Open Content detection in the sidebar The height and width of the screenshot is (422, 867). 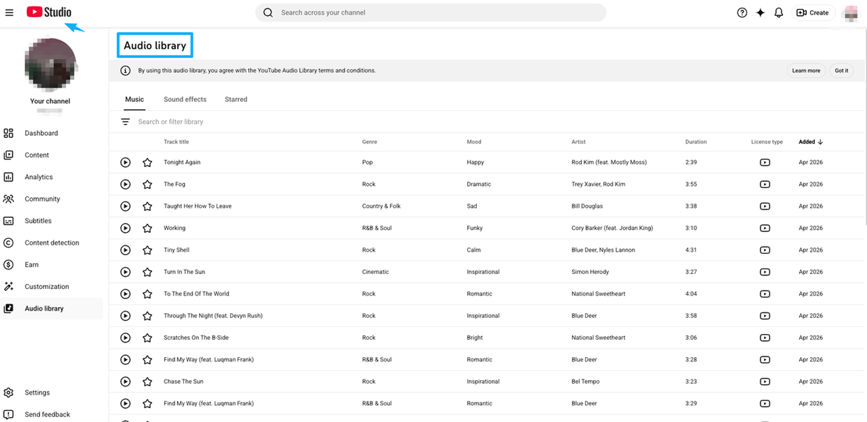(x=51, y=243)
